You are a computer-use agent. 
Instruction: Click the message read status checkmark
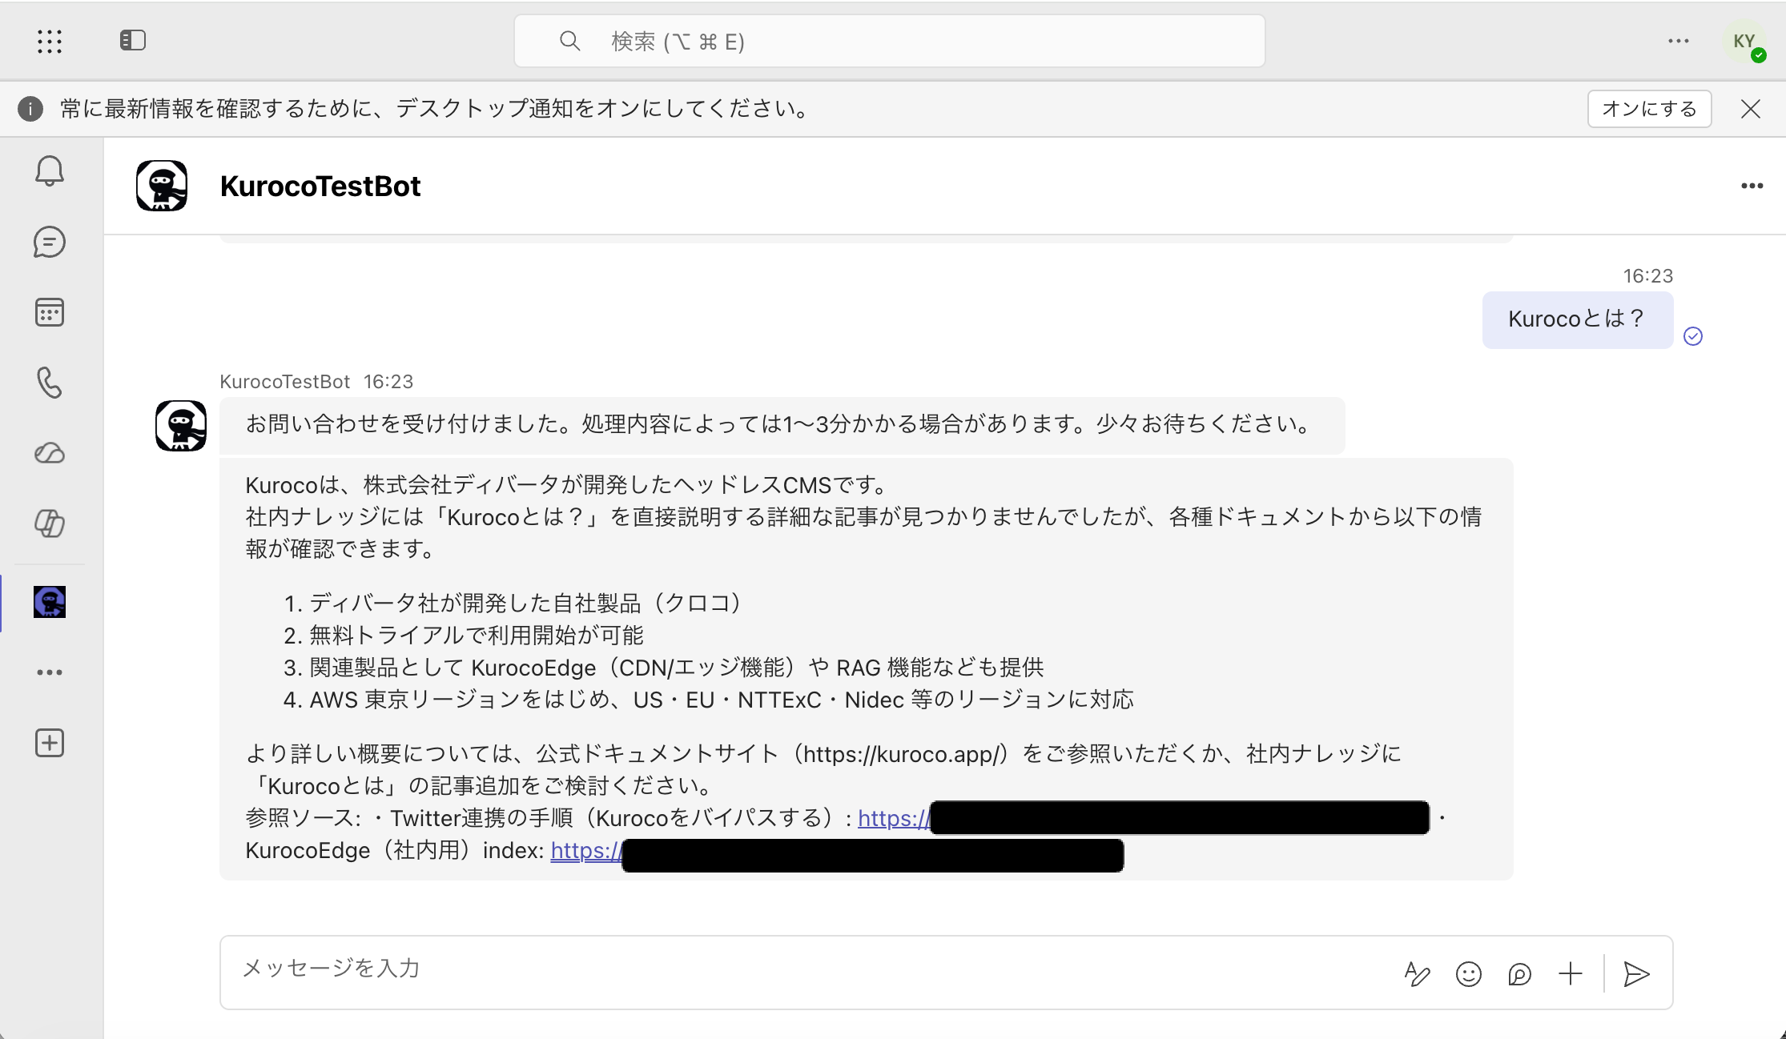1693,336
